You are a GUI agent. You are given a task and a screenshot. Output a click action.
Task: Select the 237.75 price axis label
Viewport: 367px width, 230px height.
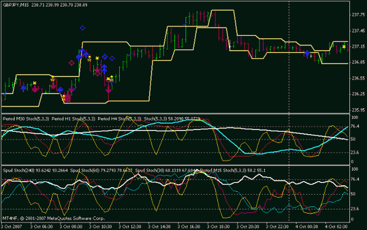pos(358,15)
